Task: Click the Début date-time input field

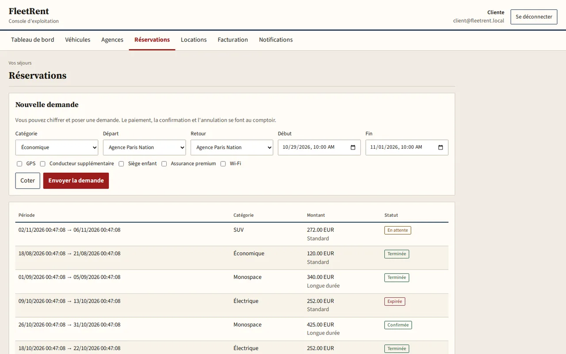Action: (x=319, y=147)
